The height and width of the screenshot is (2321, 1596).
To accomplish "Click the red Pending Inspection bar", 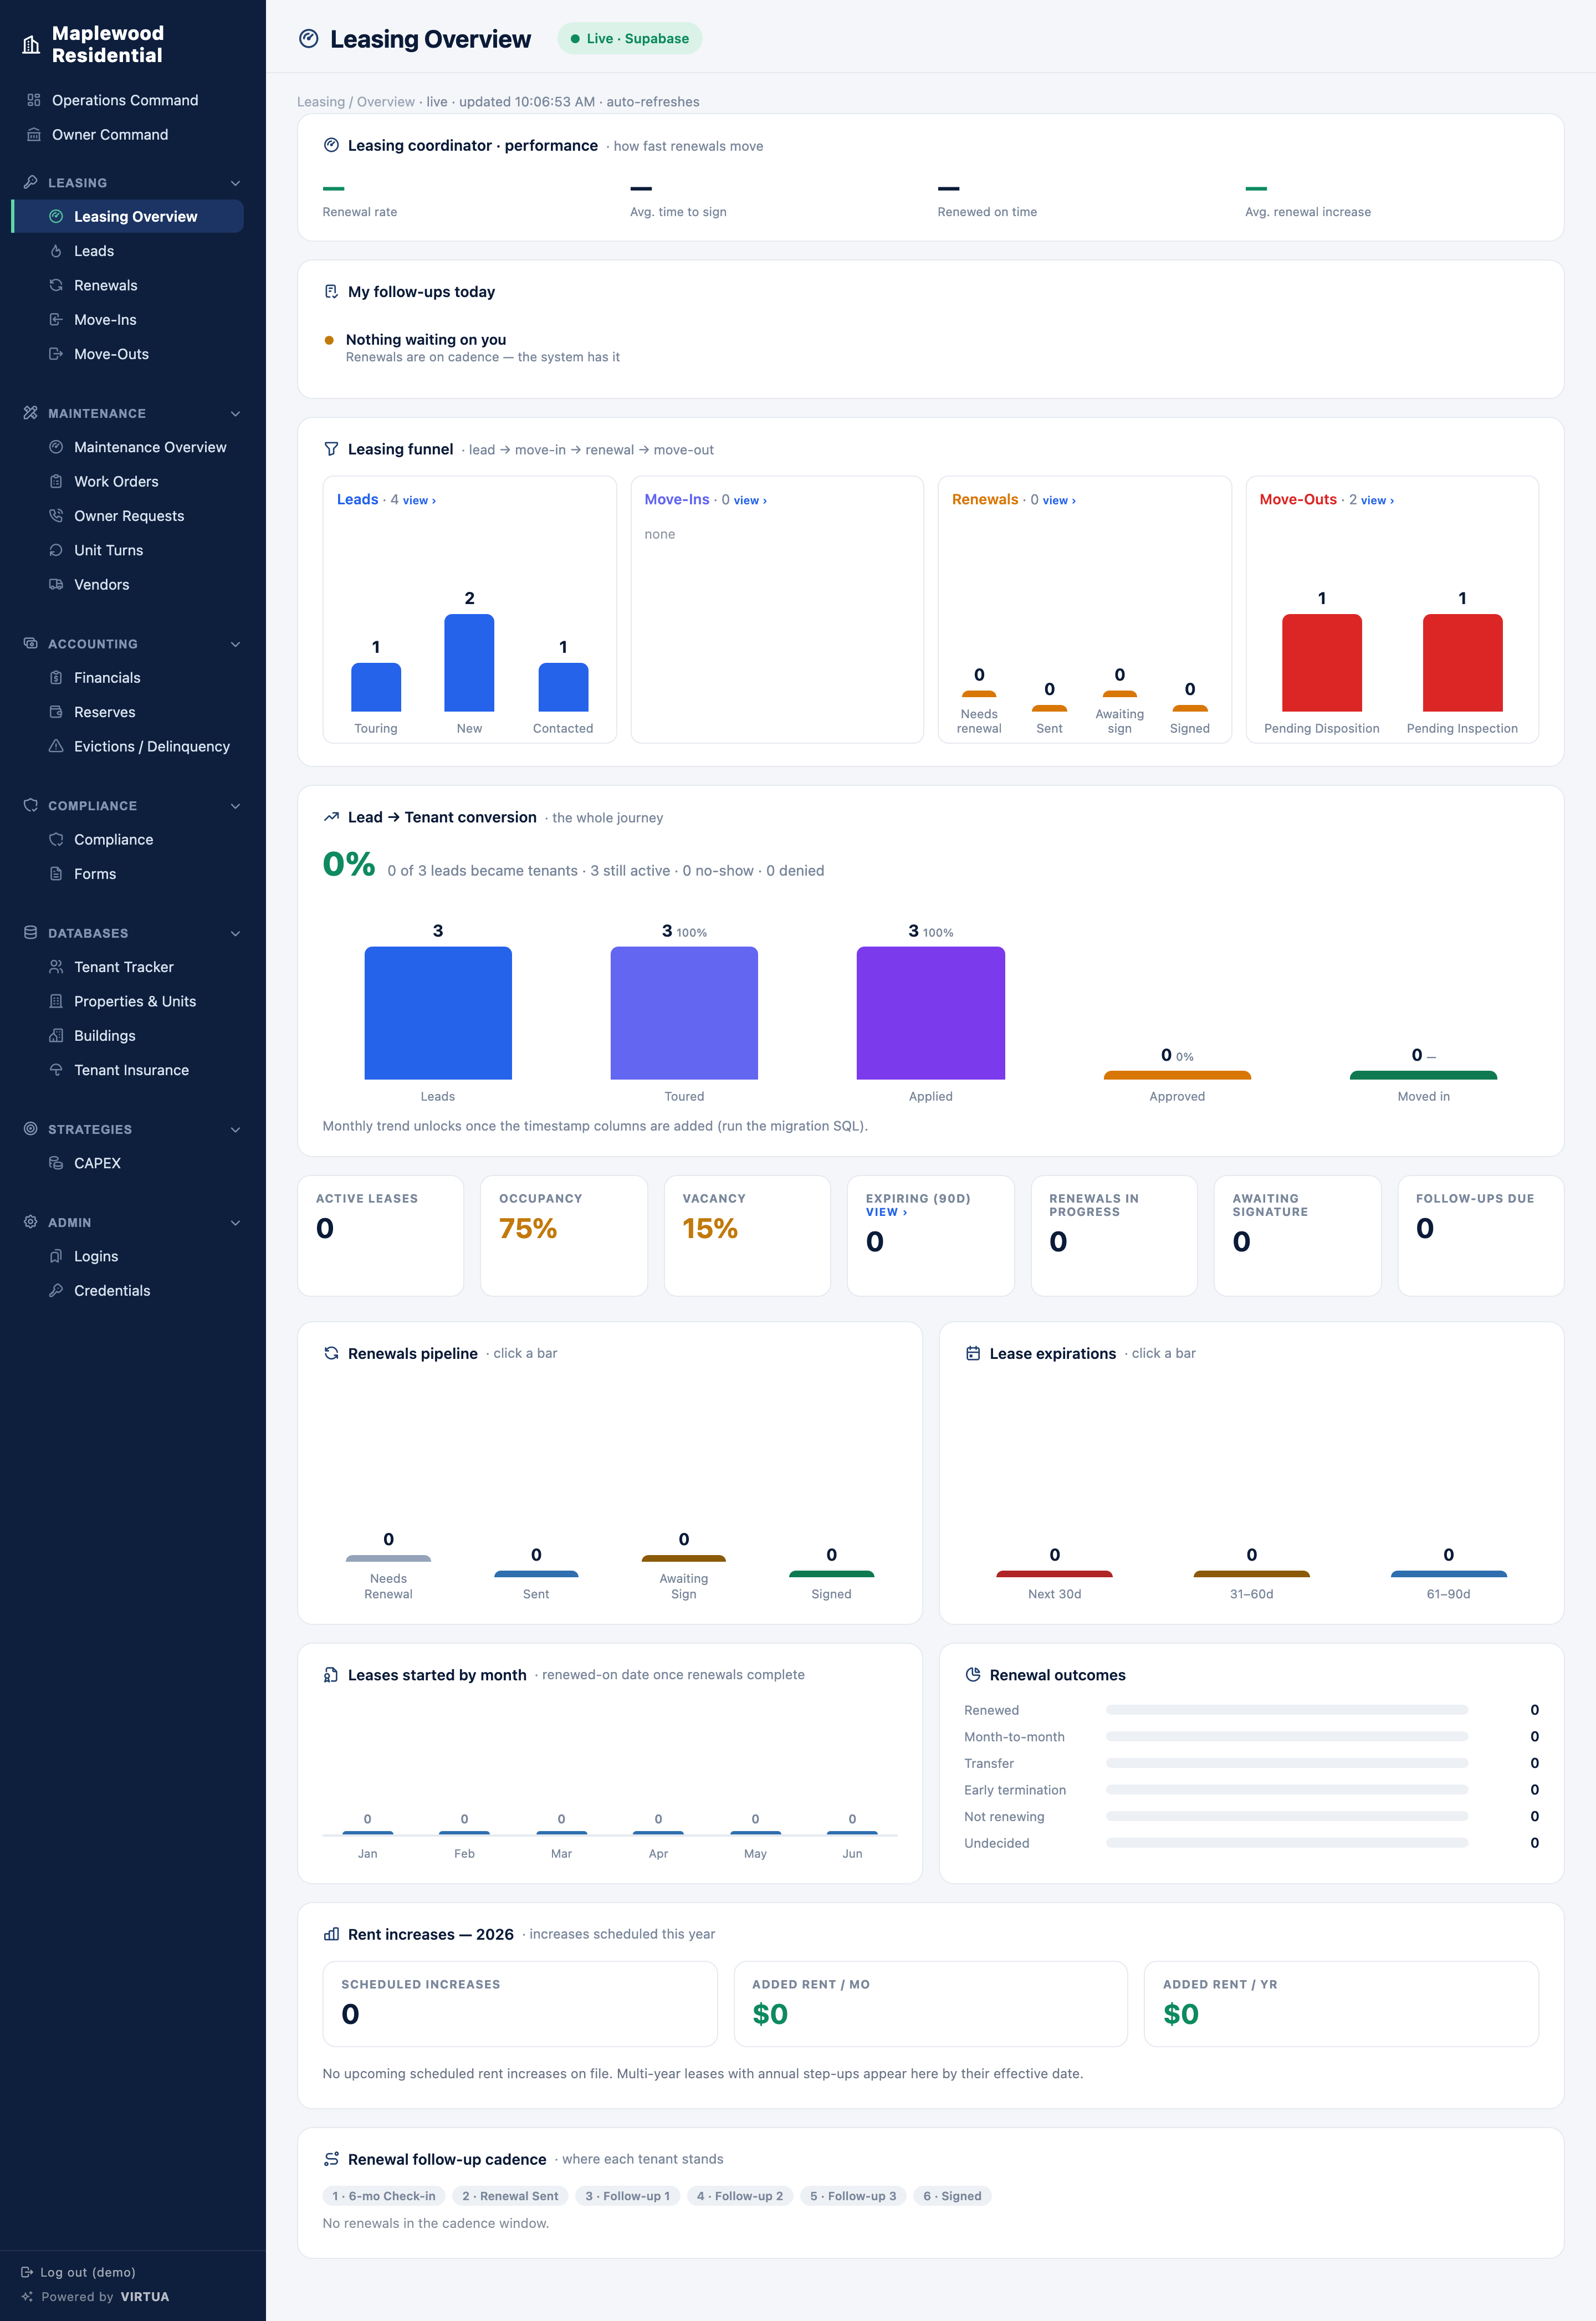I will click(1462, 663).
